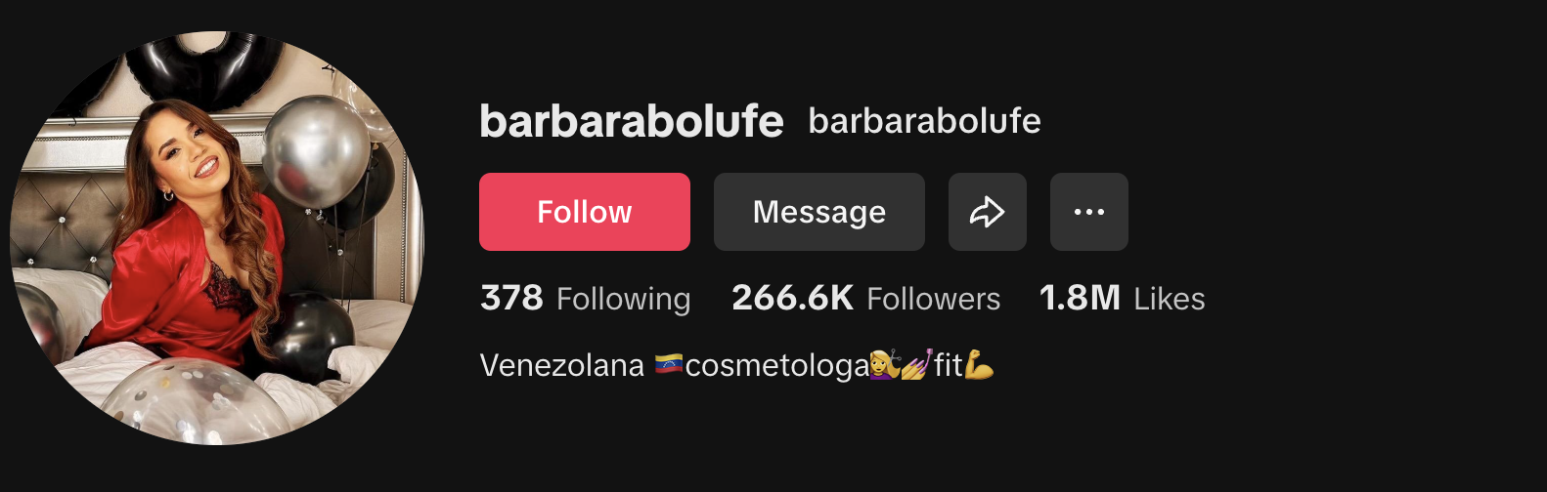Viewport: 1547px width, 492px height.
Task: Click the haircut woman emoji in bio
Action: click(885, 365)
